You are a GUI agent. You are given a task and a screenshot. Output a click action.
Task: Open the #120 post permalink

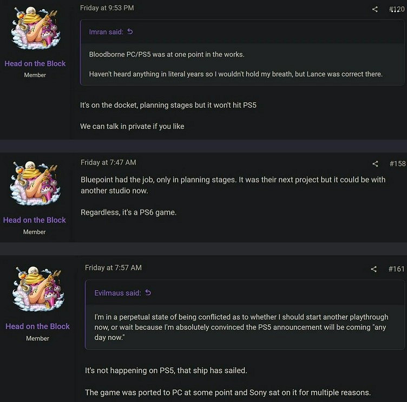click(x=398, y=9)
